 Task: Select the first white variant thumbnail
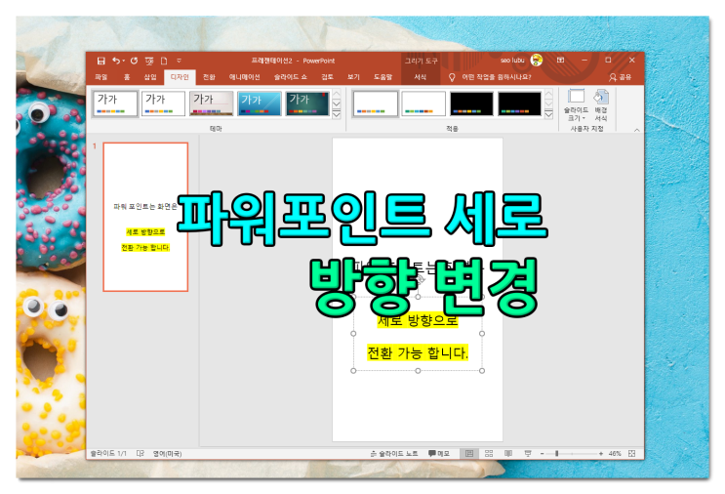[x=376, y=103]
